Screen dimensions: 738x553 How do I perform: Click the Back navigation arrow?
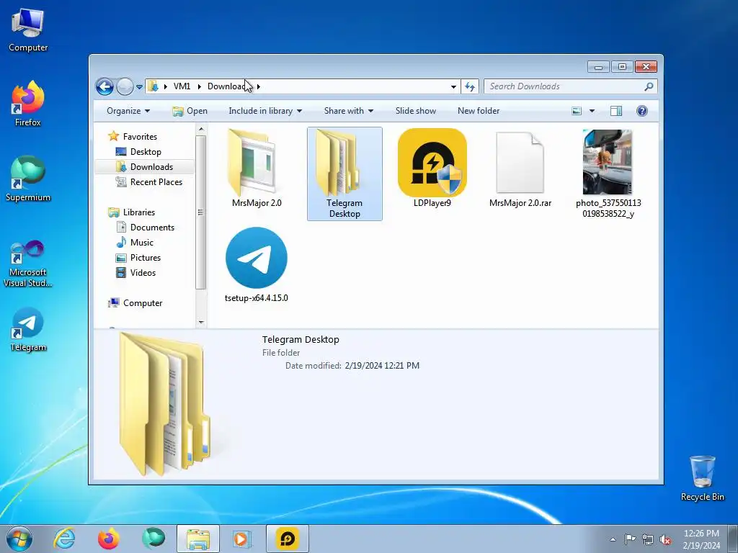[x=105, y=86]
